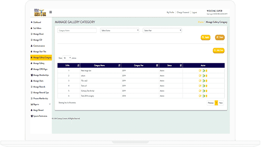Sort table by Status column sort icon
Image resolution: width=261 pixels, height=157 pixels.
(x=180, y=65)
